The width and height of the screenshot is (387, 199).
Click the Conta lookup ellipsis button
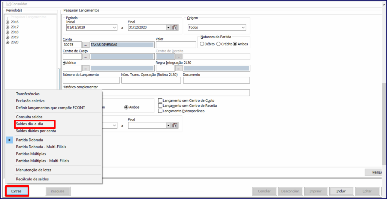point(86,45)
